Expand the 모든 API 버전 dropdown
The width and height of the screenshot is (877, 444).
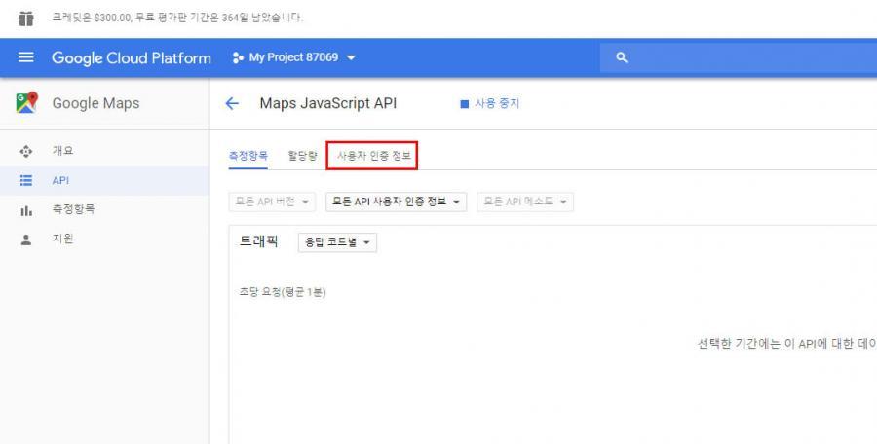[x=272, y=202]
